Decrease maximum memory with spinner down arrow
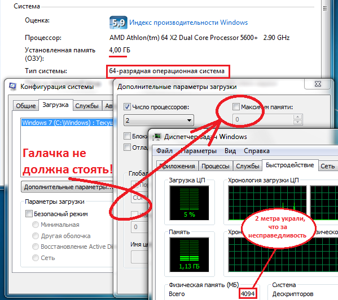 coord(297,122)
